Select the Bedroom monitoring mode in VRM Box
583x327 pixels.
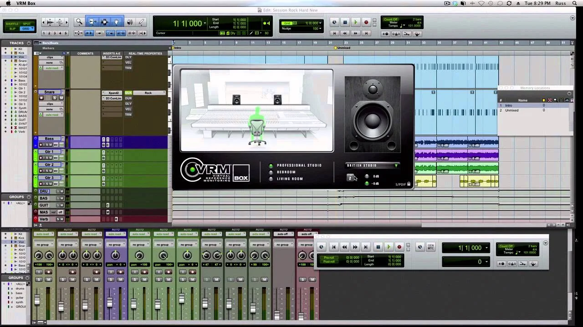coord(271,172)
